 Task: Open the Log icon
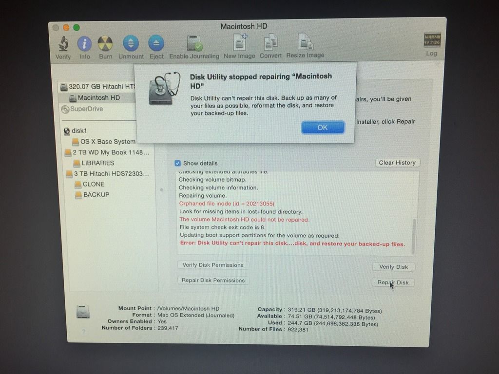coord(432,40)
